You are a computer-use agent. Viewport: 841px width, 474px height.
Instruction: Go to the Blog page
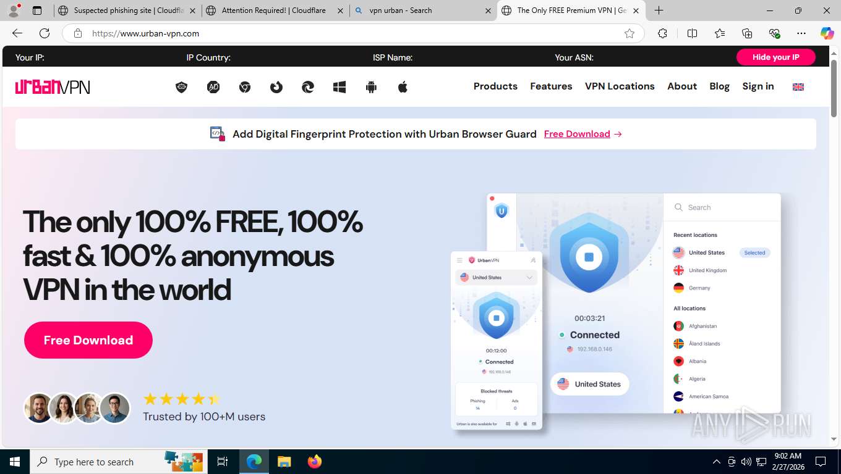(x=719, y=86)
